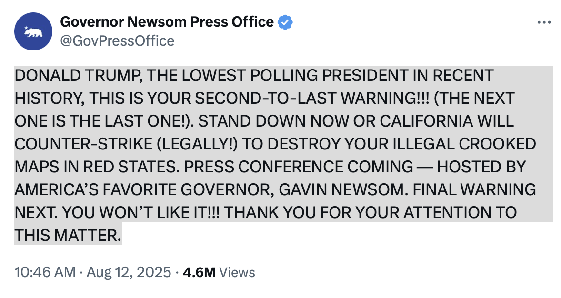
Task: Click the 4.6M view count
Action: pos(199,273)
